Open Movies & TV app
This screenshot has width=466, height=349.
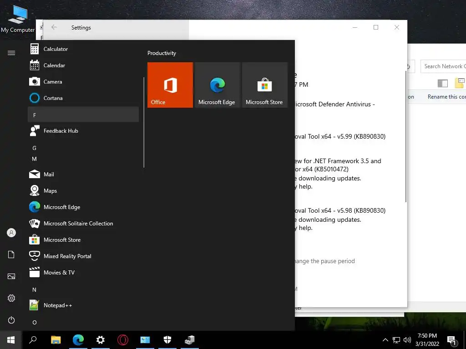tap(83, 272)
